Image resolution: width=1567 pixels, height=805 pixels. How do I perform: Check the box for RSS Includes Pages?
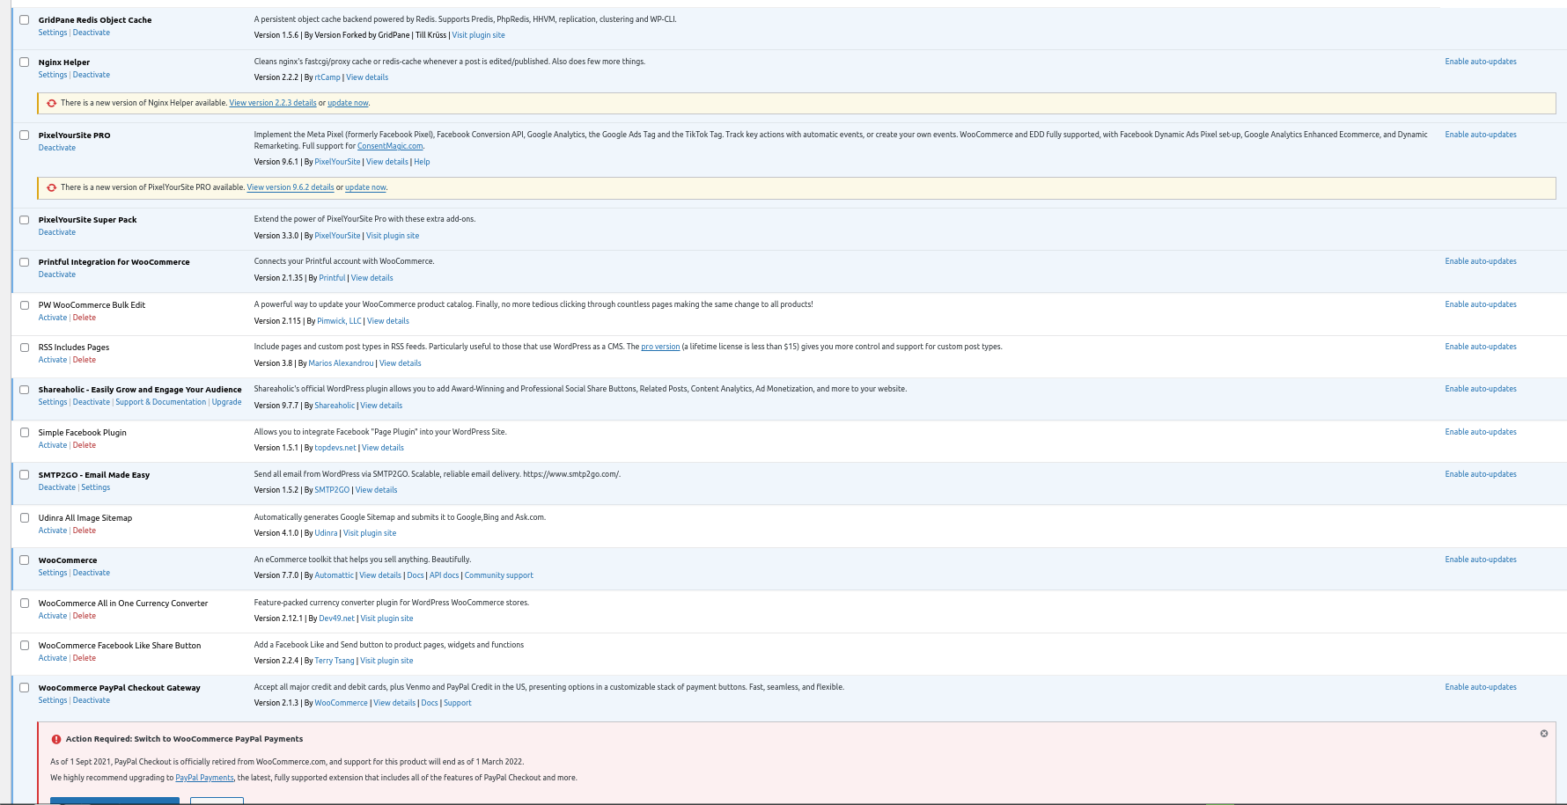click(x=25, y=348)
